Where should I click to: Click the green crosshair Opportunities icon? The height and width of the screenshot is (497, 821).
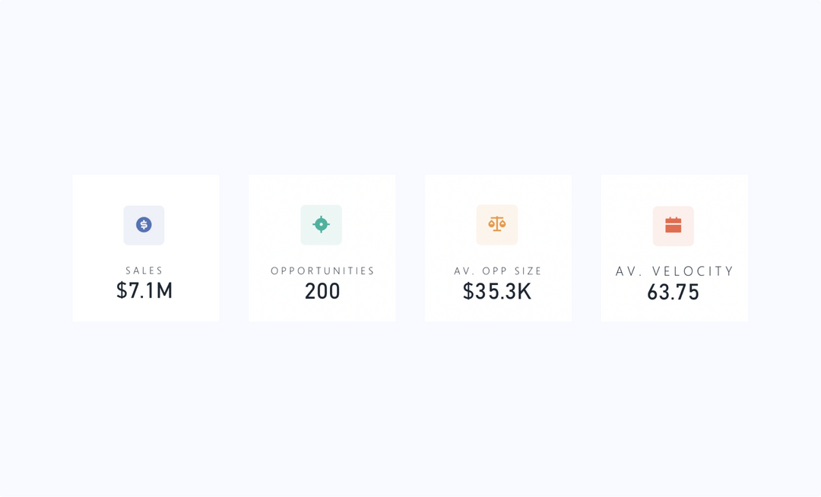(x=321, y=224)
